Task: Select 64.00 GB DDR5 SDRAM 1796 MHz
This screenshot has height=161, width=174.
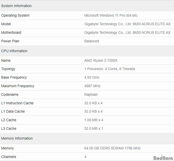Action: (113, 148)
